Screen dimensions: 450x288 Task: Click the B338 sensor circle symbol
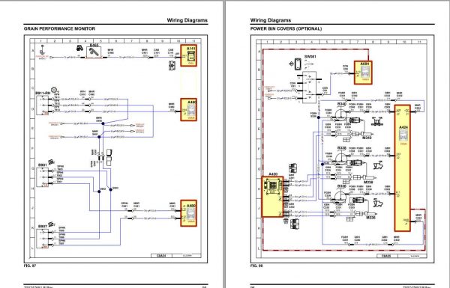341,158
